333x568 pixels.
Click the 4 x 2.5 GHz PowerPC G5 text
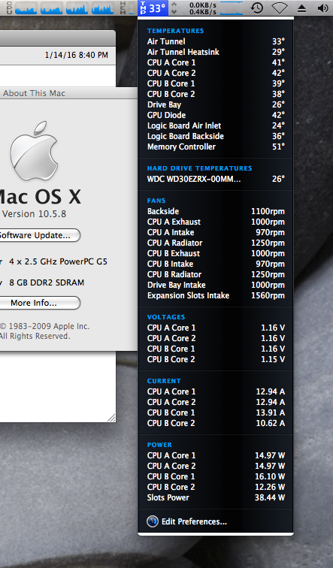pyautogui.click(x=58, y=261)
